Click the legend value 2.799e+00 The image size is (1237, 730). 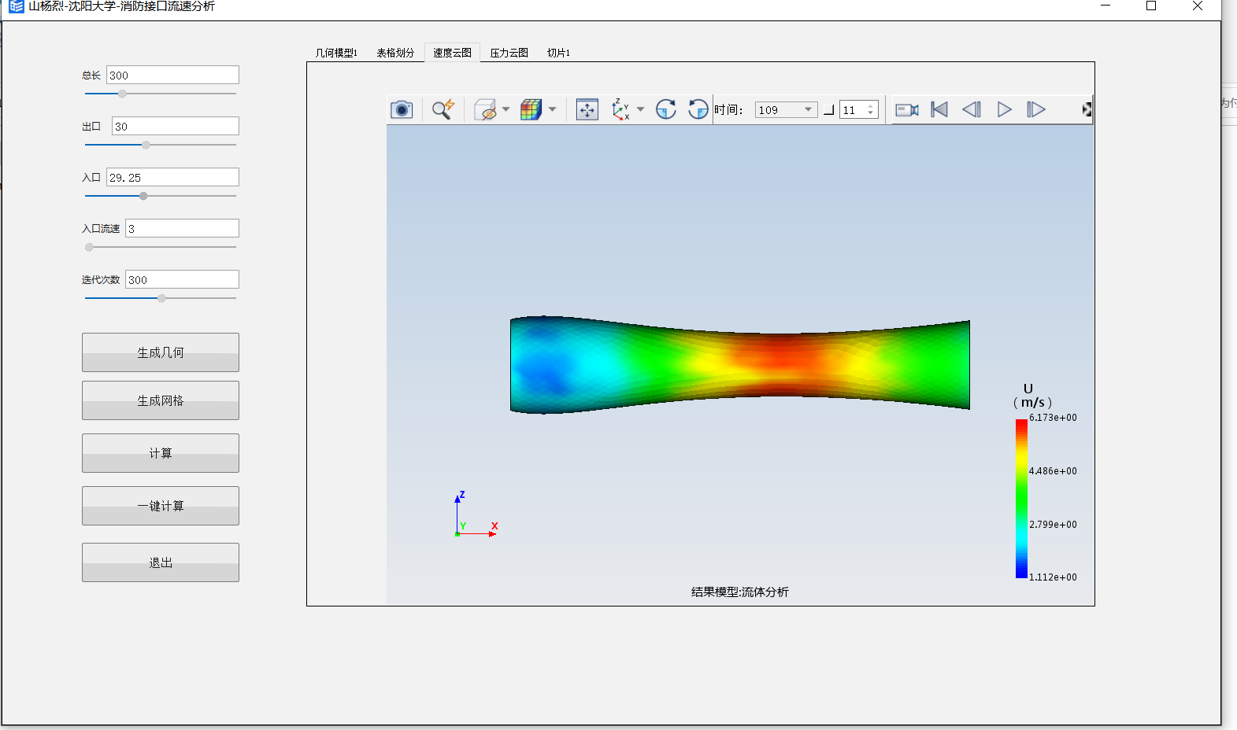1053,525
